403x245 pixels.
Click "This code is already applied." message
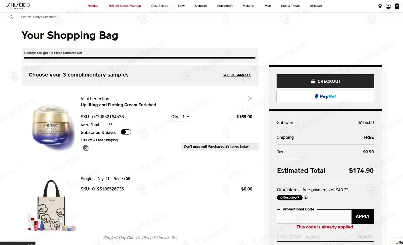tap(325, 227)
